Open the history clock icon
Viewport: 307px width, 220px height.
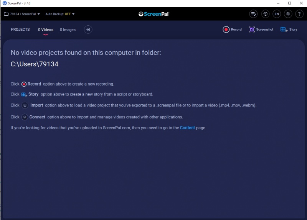(265, 14)
